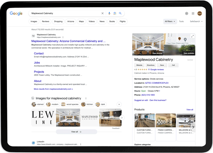The width and height of the screenshot is (213, 153).
Task: Open options menu beside maplewoodcabinetry.com URL
Action: (x=63, y=37)
